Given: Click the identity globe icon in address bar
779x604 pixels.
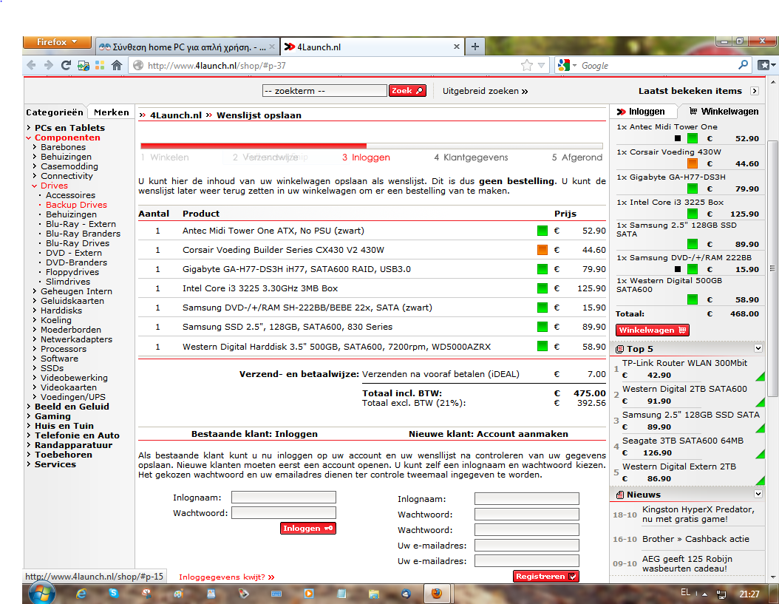Looking at the screenshot, I should coord(139,65).
